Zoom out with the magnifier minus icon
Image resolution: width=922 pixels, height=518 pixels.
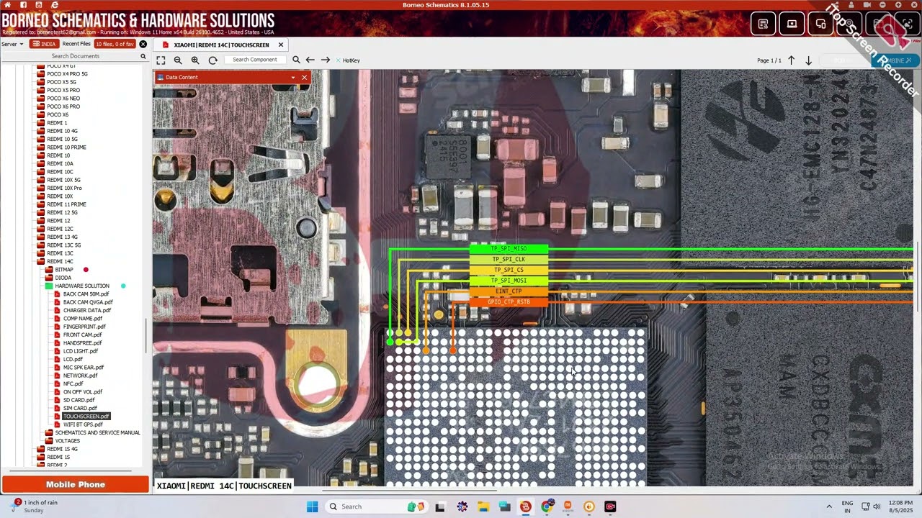[x=178, y=60]
